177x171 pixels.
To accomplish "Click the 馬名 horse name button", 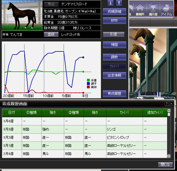I will [51, 4].
